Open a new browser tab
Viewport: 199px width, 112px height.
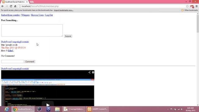32,2
